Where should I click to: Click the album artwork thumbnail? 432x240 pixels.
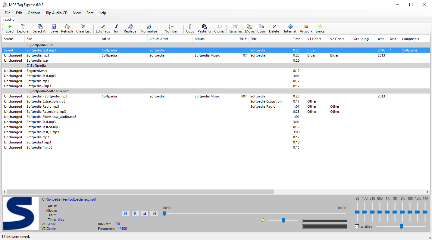click(x=21, y=214)
